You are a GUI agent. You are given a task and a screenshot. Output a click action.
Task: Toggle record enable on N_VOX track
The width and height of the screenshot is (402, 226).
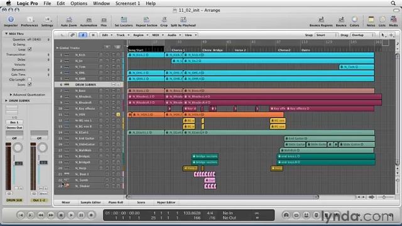(x=107, y=114)
